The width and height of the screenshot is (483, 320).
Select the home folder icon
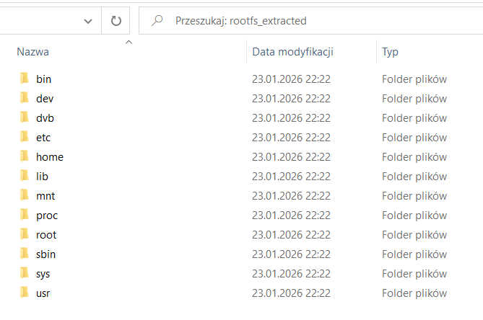point(25,156)
